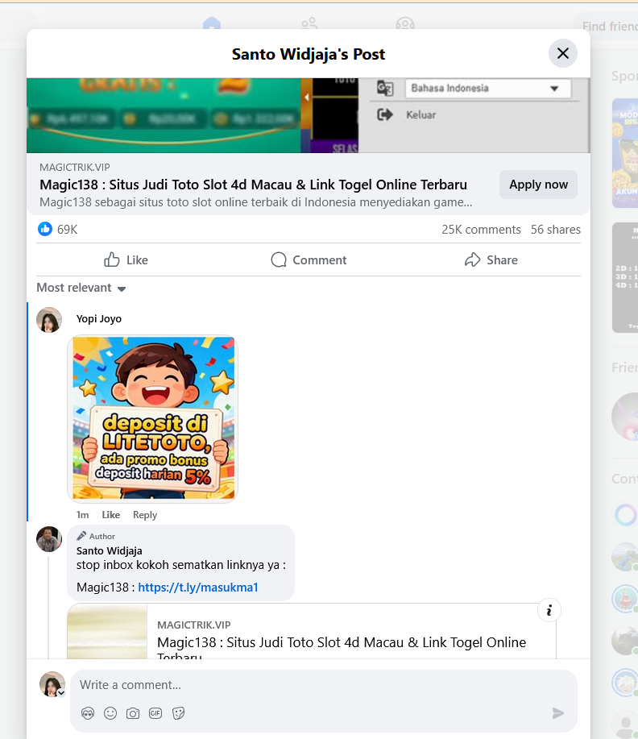Open Friends tab in top bar

coord(309,23)
